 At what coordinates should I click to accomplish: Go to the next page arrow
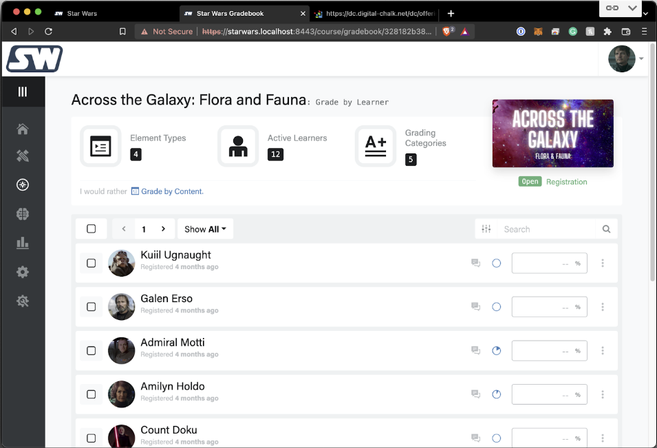tap(164, 229)
